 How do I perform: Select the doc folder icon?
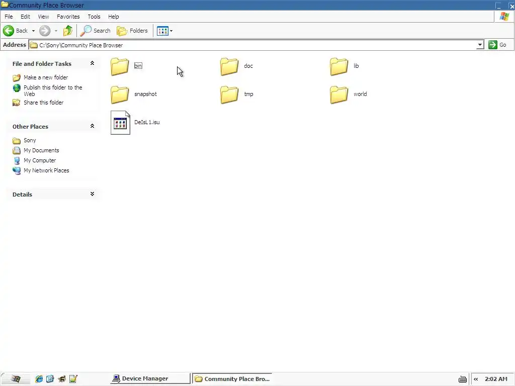(229, 66)
